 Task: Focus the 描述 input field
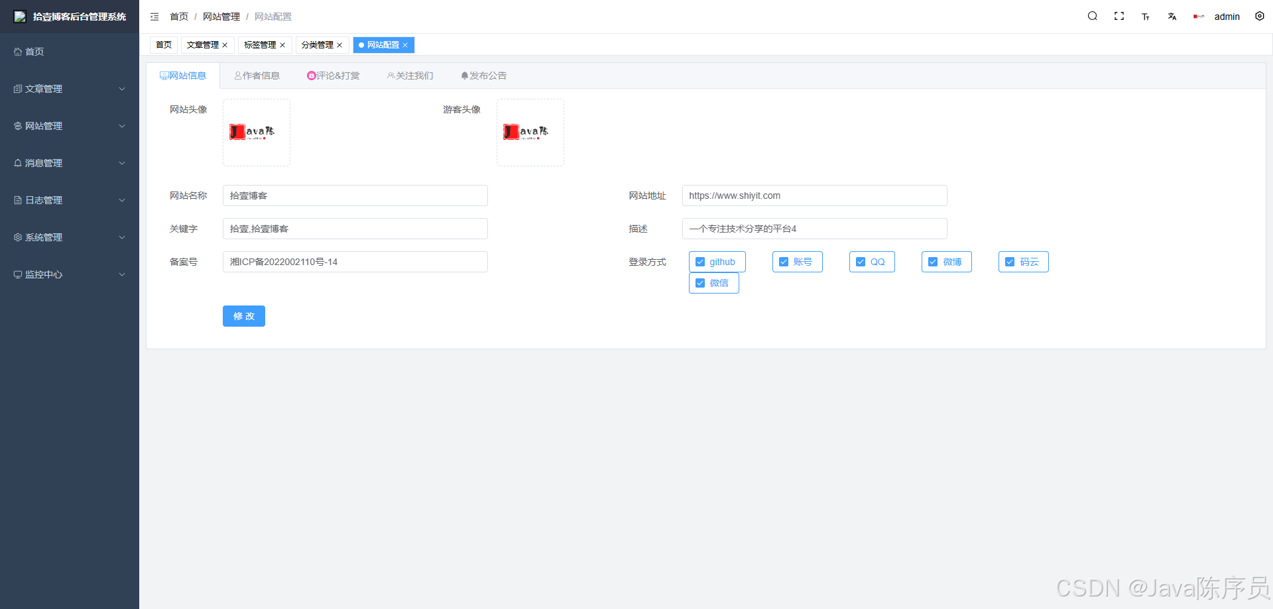(x=815, y=229)
